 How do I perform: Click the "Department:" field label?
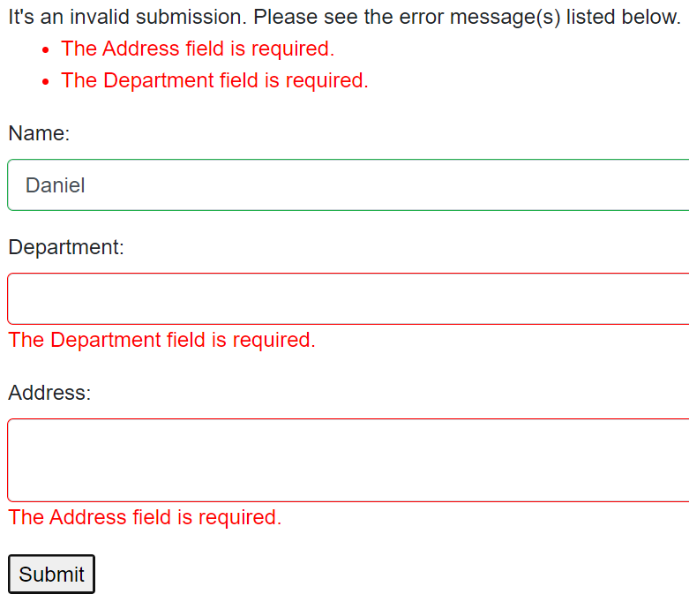66,247
